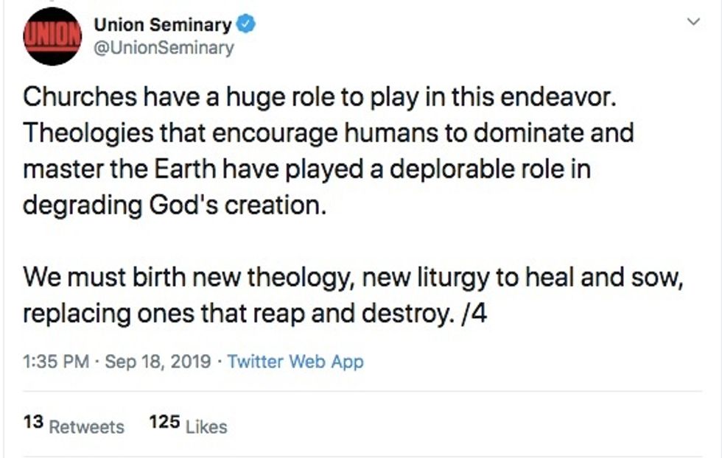Open the Twitter Web App source link
Viewport: 722px width, 458px height.
[295, 362]
